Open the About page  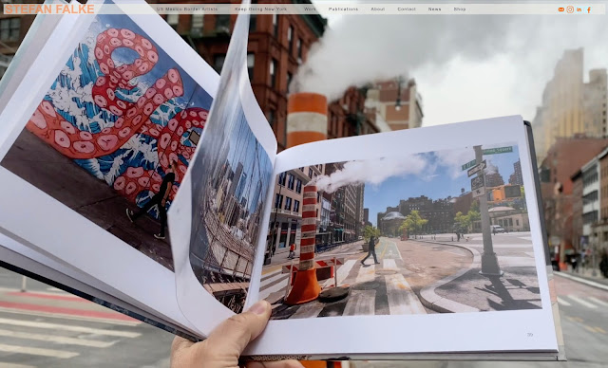tap(378, 9)
